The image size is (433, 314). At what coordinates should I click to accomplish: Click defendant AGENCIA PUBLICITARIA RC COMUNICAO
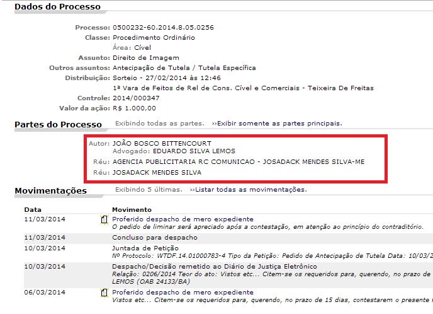coord(239,161)
